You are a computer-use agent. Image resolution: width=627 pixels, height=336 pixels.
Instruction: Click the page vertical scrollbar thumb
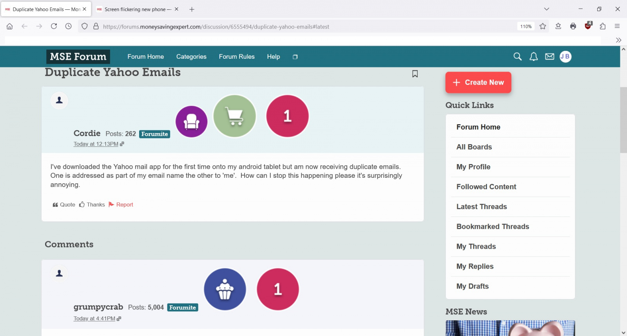(x=623, y=120)
